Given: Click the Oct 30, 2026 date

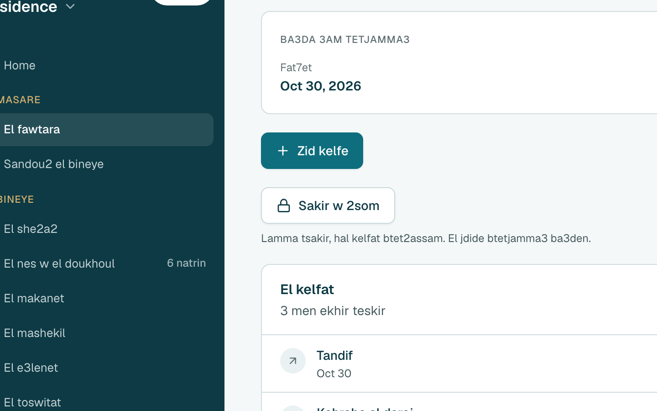Looking at the screenshot, I should 321,86.
